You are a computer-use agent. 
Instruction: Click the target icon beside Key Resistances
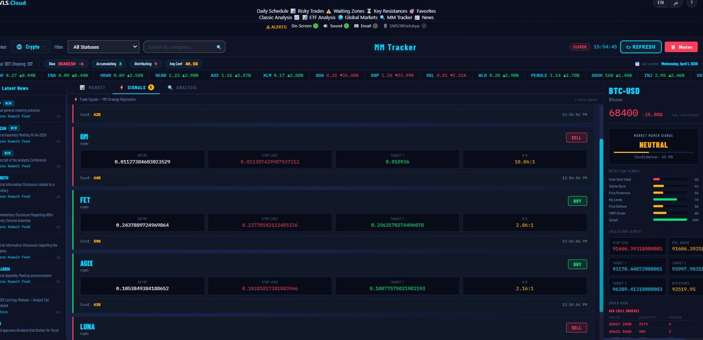(x=412, y=11)
